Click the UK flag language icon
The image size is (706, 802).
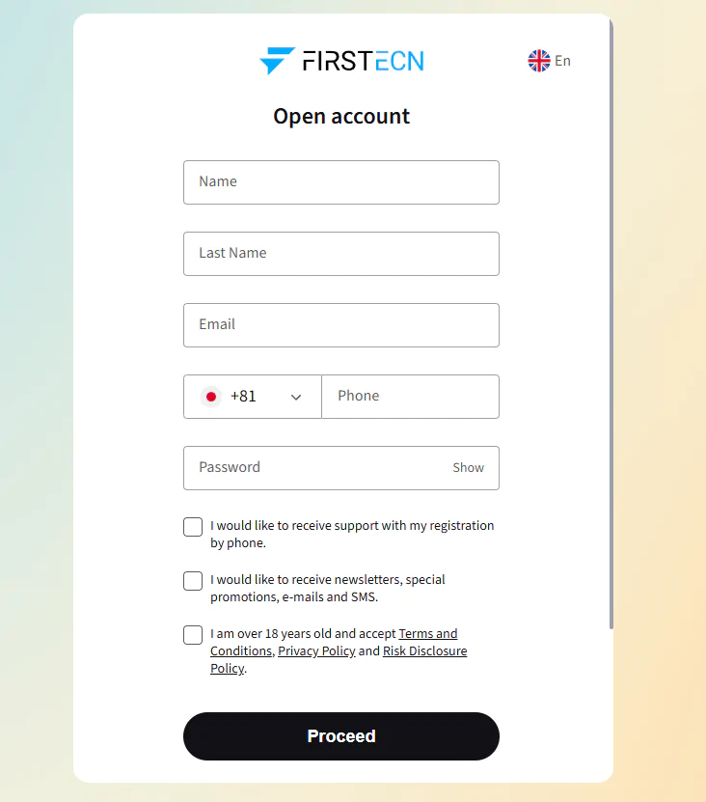click(539, 61)
